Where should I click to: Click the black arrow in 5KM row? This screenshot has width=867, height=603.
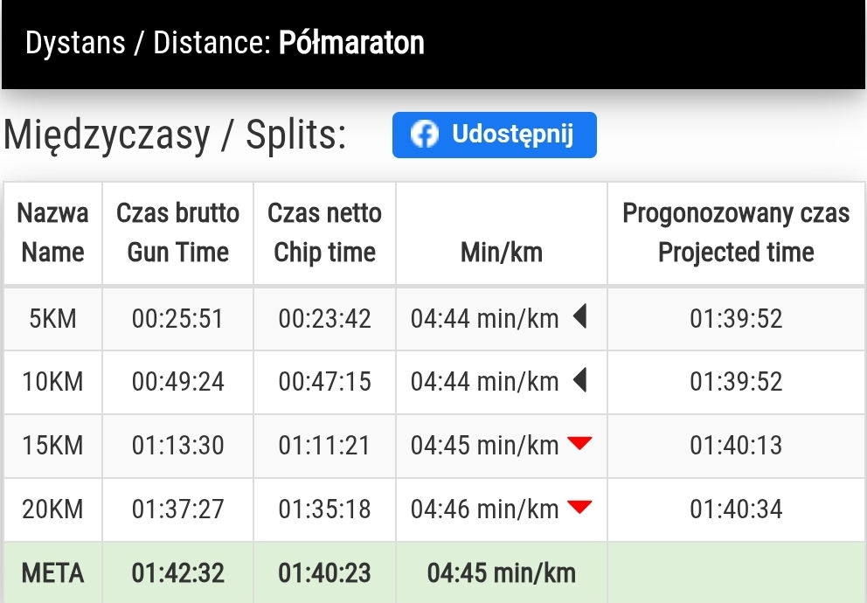[579, 317]
